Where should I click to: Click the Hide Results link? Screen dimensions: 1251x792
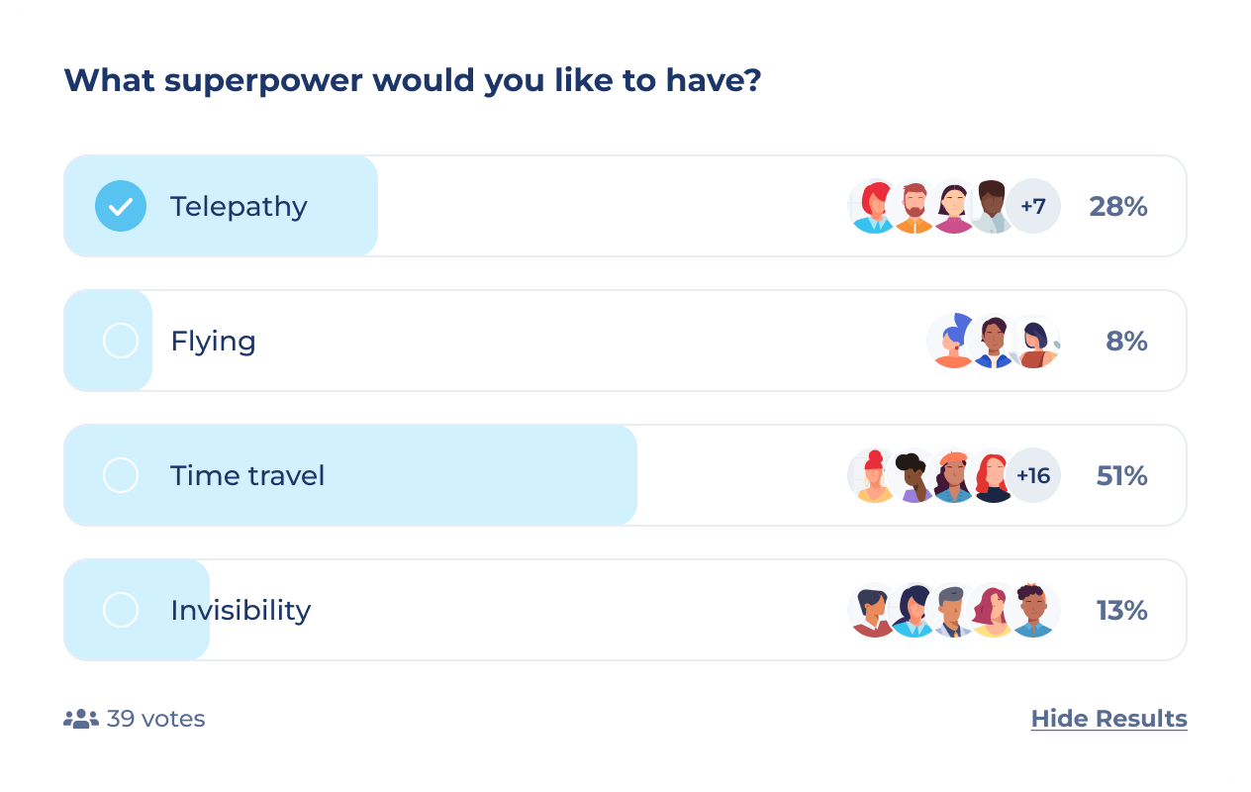[1108, 718]
